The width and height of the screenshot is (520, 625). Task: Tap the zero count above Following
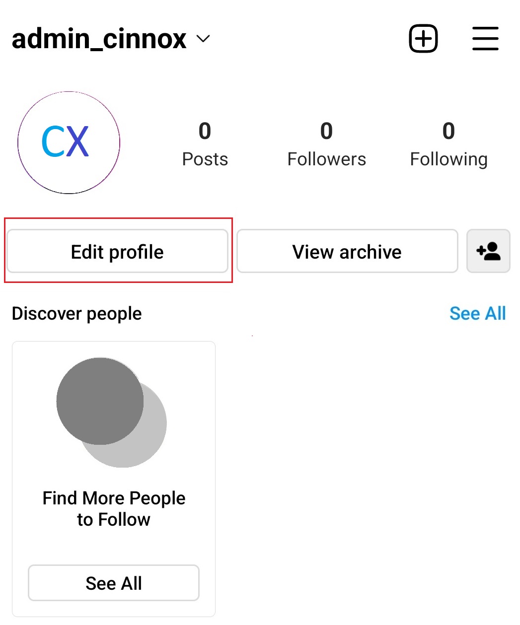[x=448, y=131]
